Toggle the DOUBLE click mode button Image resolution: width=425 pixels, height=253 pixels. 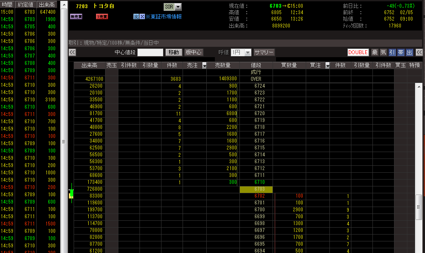click(358, 52)
